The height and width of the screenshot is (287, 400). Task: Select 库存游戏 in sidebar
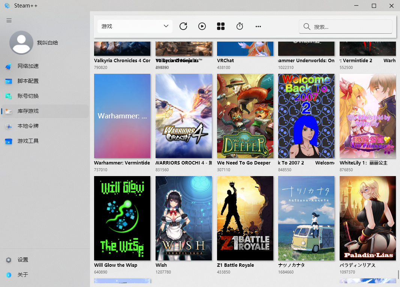click(45, 111)
